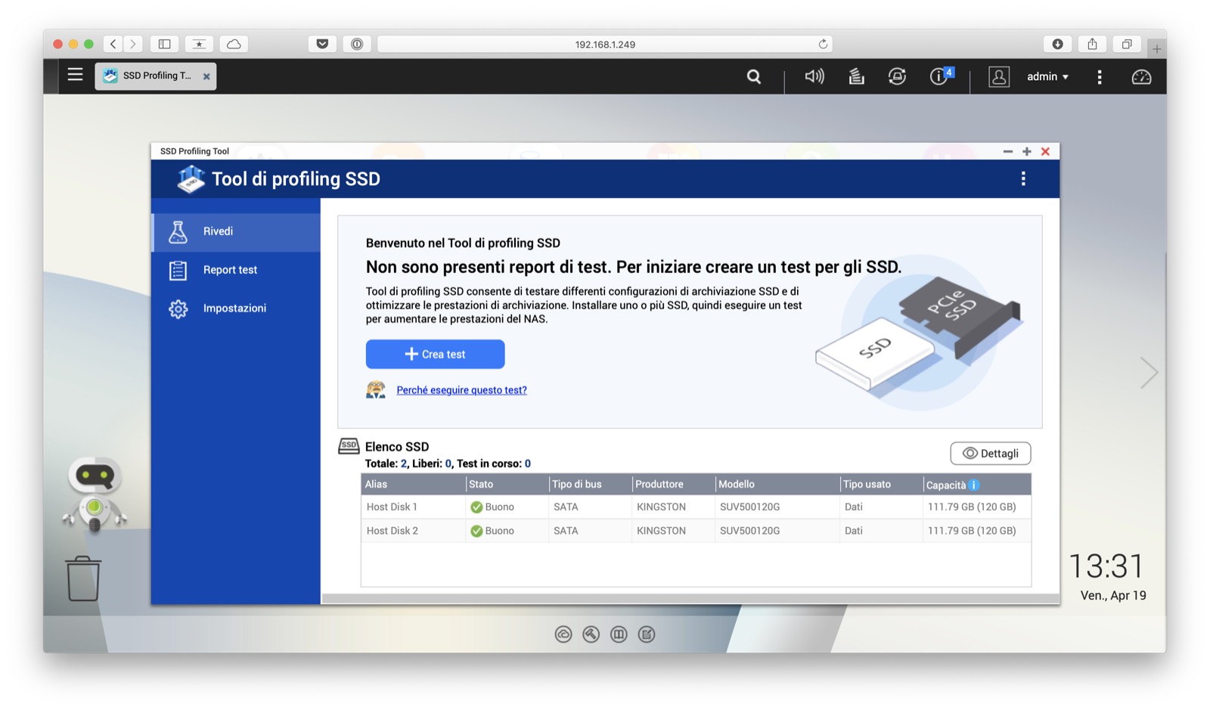This screenshot has width=1210, height=710.
Task: Sort by Modello column header
Action: click(x=777, y=485)
